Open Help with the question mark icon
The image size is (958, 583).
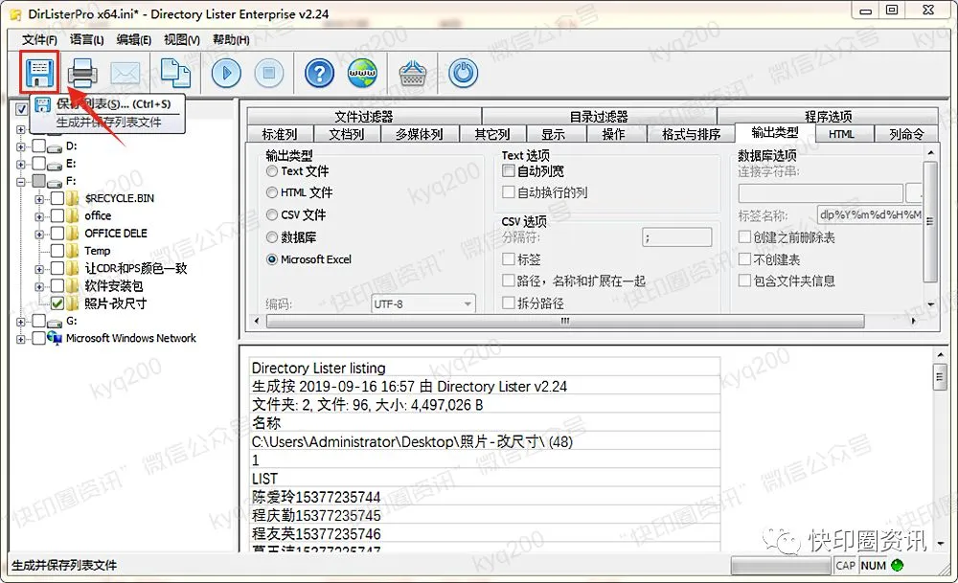coord(319,74)
